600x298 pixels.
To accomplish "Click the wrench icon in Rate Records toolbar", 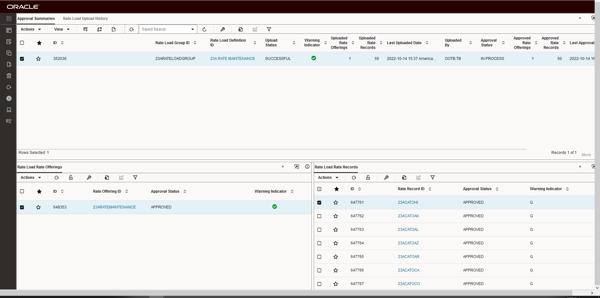I will 386,178.
